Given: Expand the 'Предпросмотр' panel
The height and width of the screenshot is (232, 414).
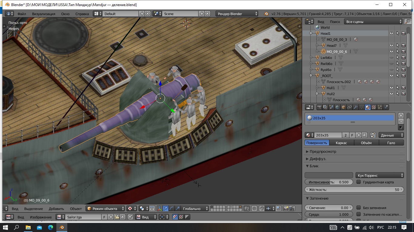Looking at the screenshot, I should tap(323, 152).
